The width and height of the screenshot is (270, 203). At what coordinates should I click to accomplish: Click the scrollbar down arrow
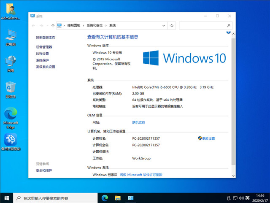pyautogui.click(x=233, y=176)
